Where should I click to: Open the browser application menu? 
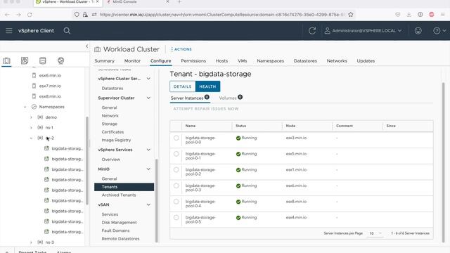[x=443, y=14]
